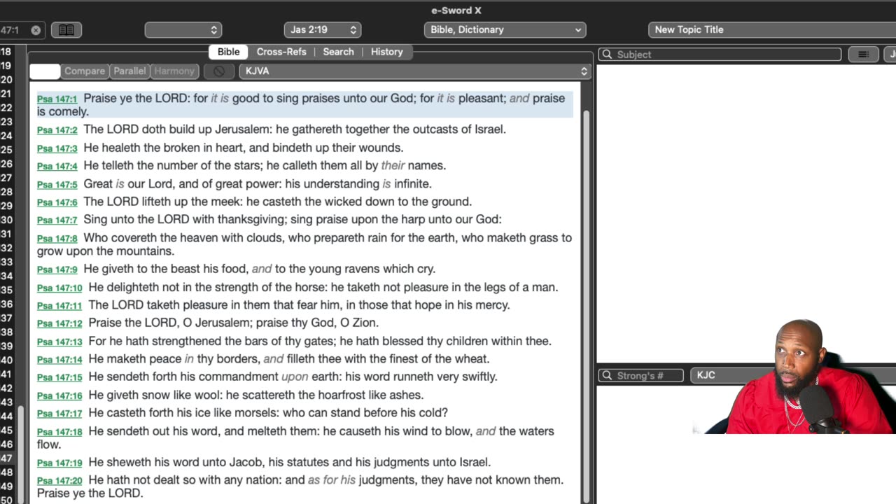
Task: Open the Psa 147:12 verse link
Action: (x=59, y=323)
